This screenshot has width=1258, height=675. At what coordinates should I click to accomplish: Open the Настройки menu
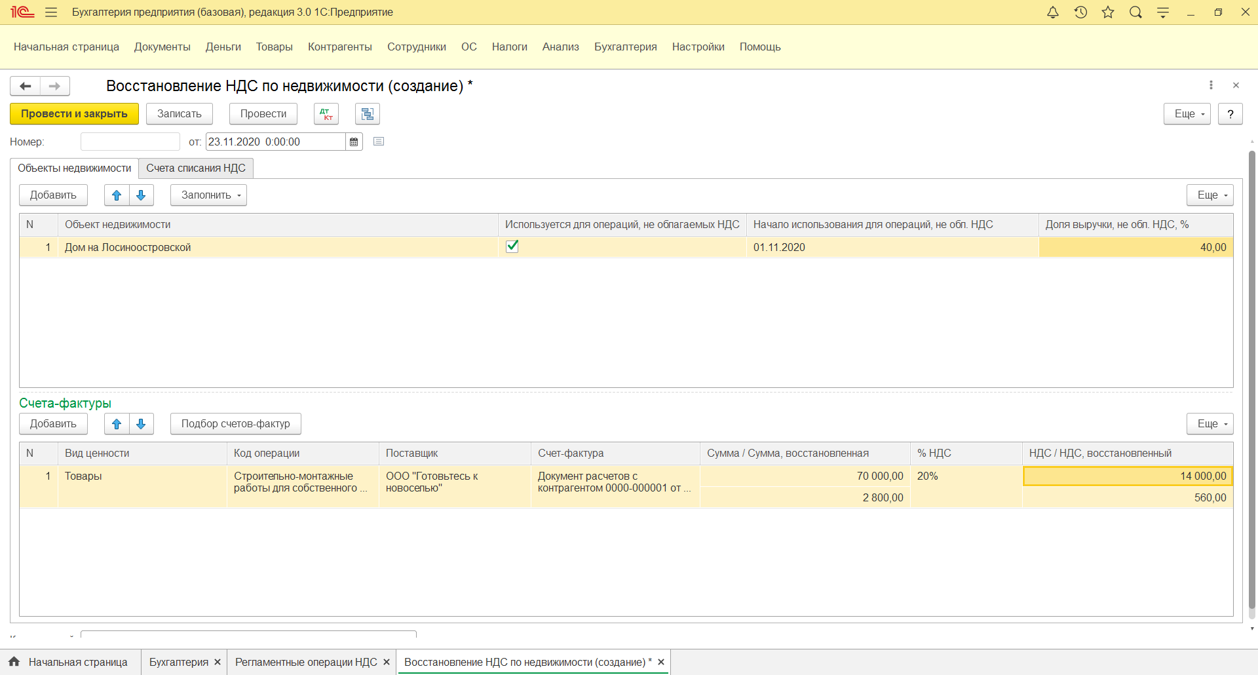click(698, 47)
